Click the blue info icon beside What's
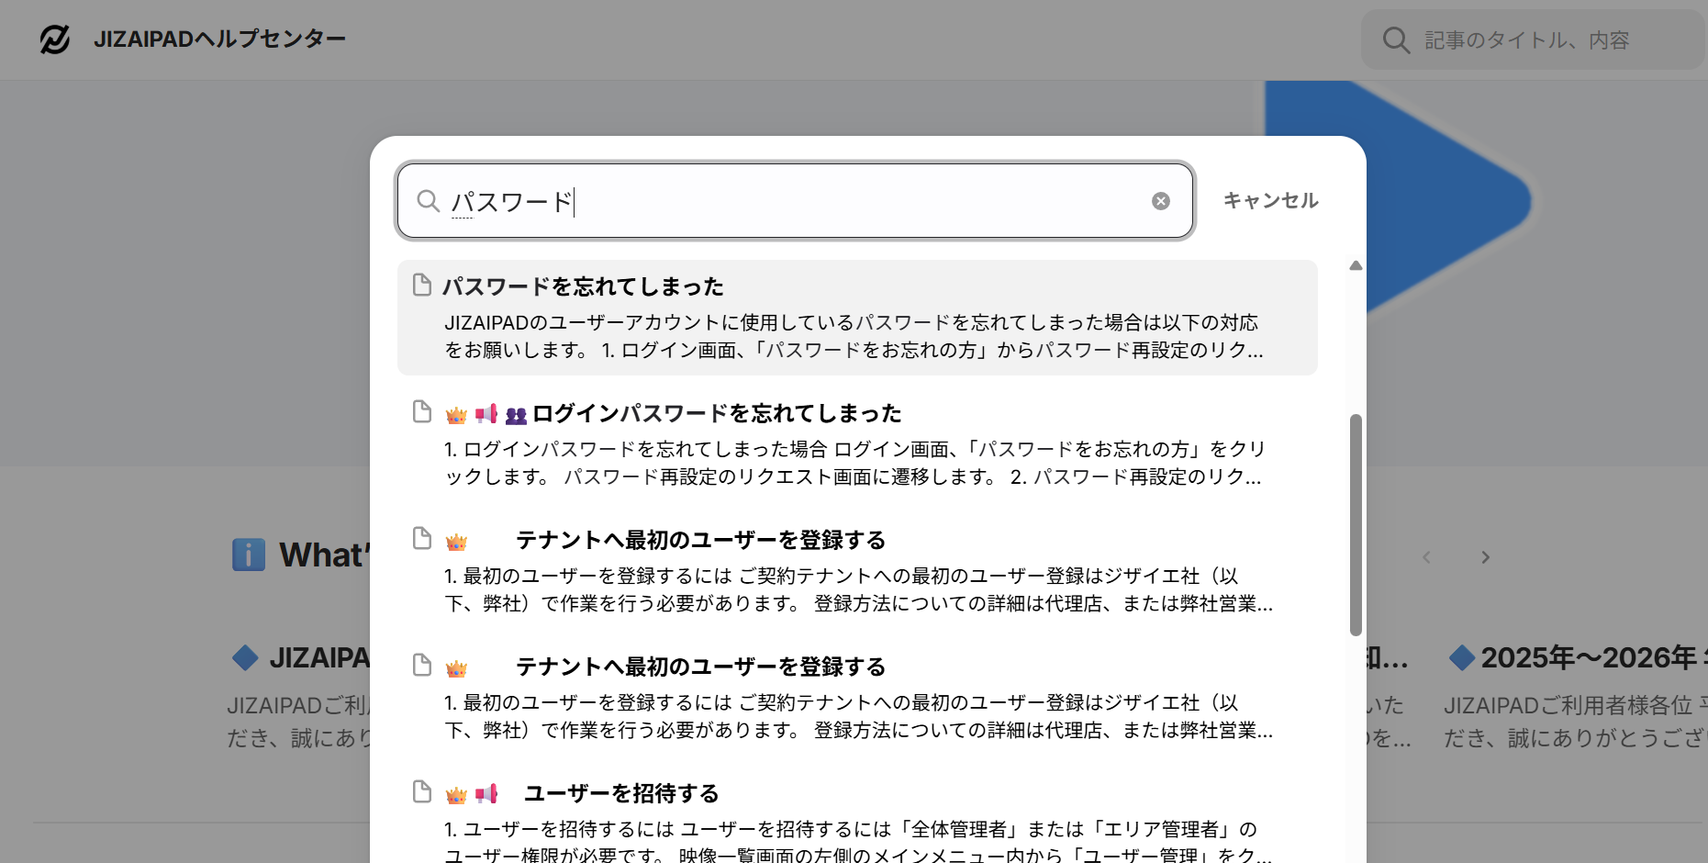1708x863 pixels. point(249,555)
